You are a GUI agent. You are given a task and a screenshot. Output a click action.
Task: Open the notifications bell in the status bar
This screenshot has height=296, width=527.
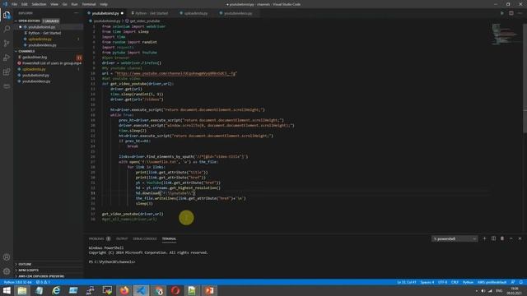tap(521, 282)
